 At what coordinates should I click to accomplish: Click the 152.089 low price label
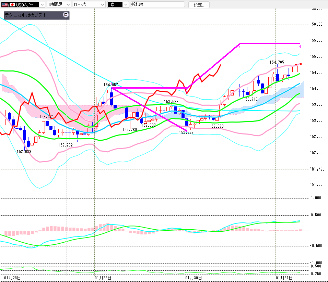coord(24,151)
